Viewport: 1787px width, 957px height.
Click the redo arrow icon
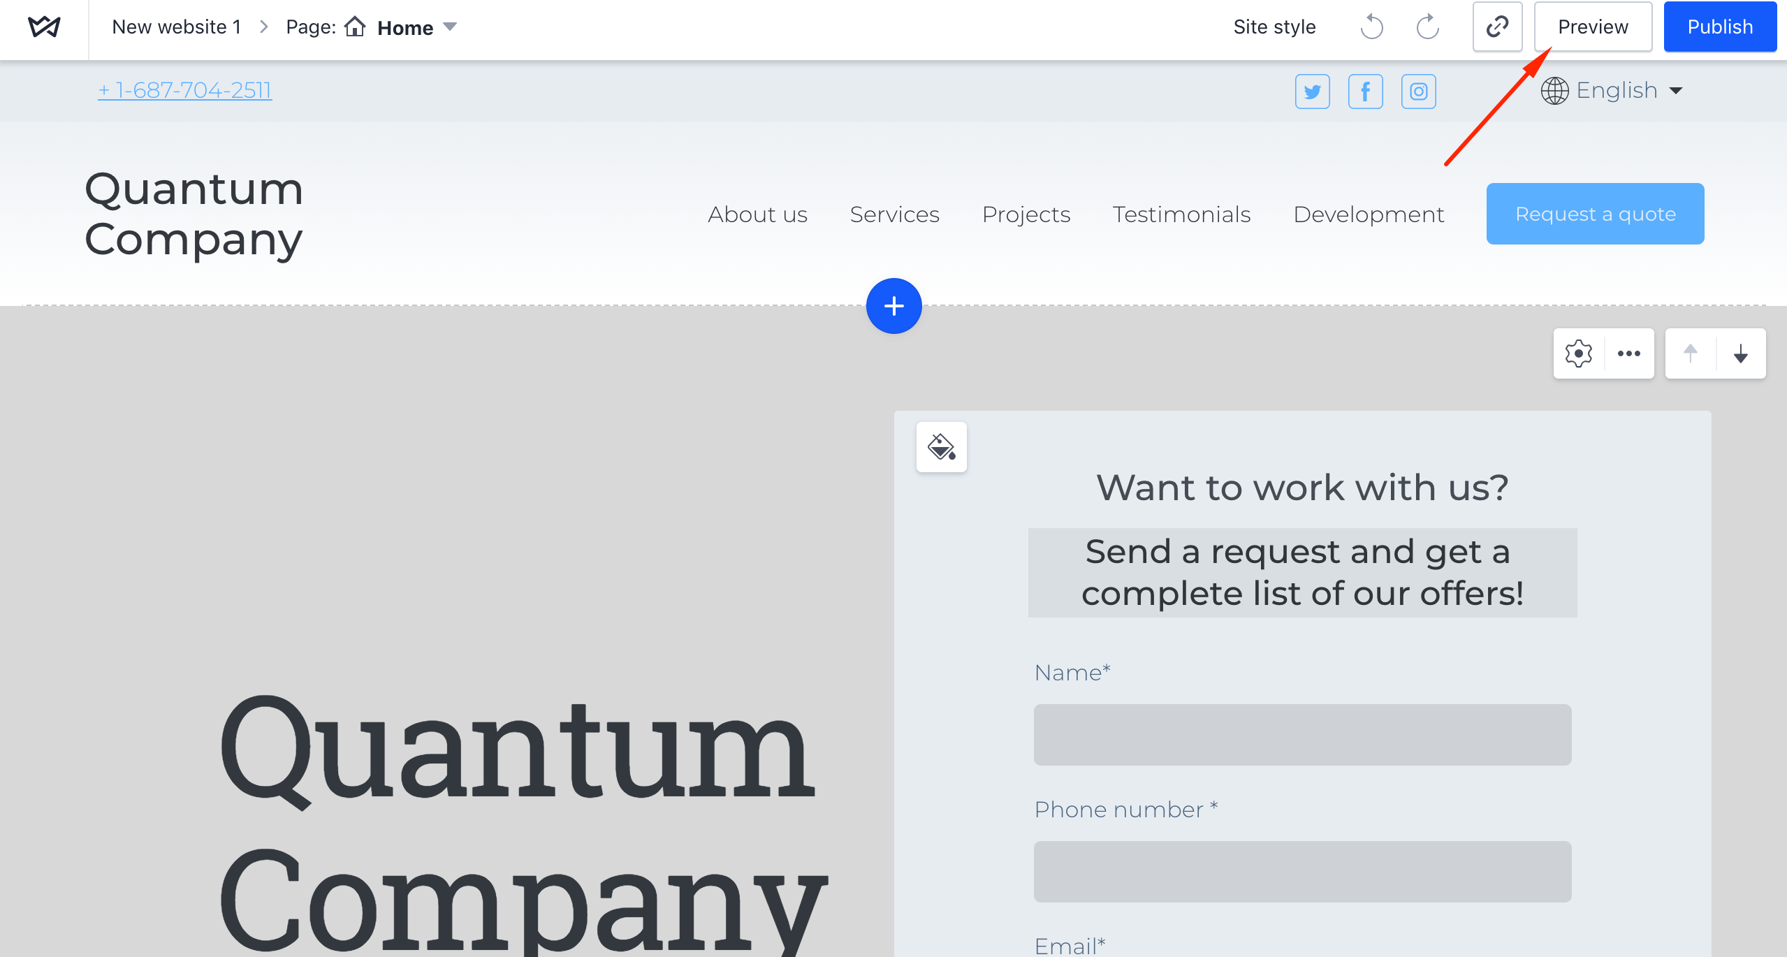(x=1428, y=27)
